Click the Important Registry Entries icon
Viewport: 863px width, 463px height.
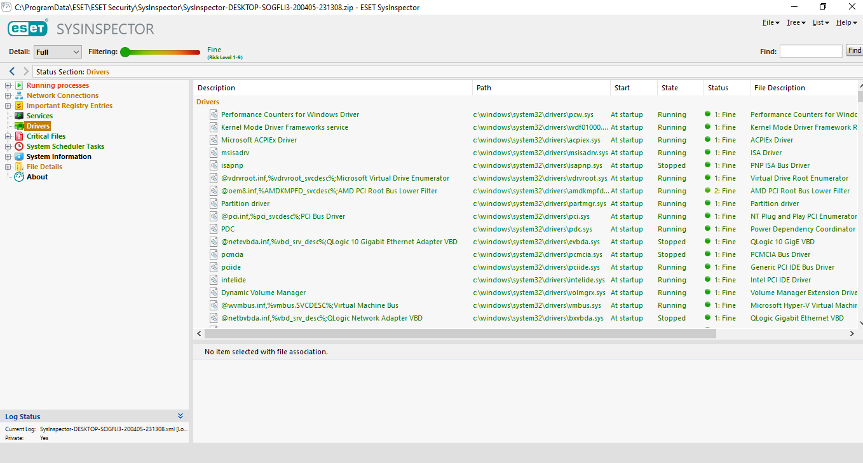click(x=19, y=106)
